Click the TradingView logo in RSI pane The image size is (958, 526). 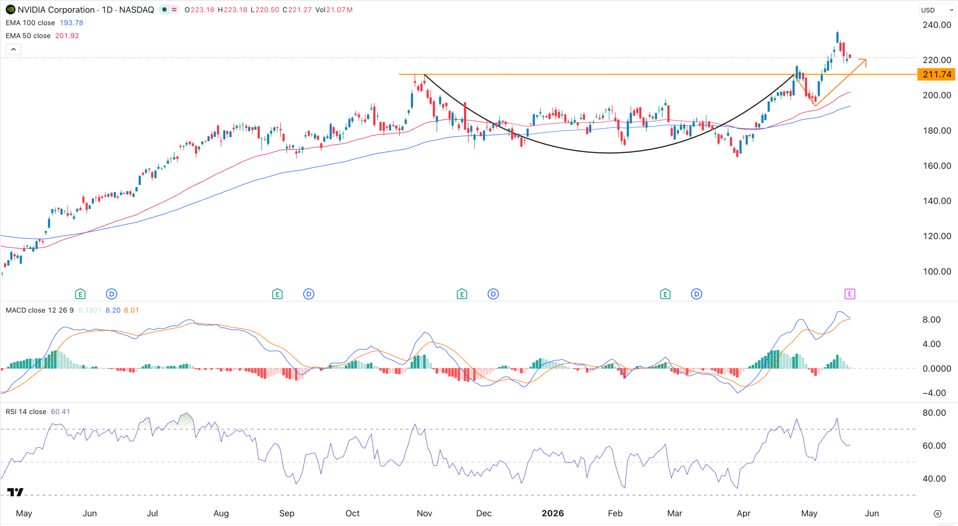coord(15,492)
